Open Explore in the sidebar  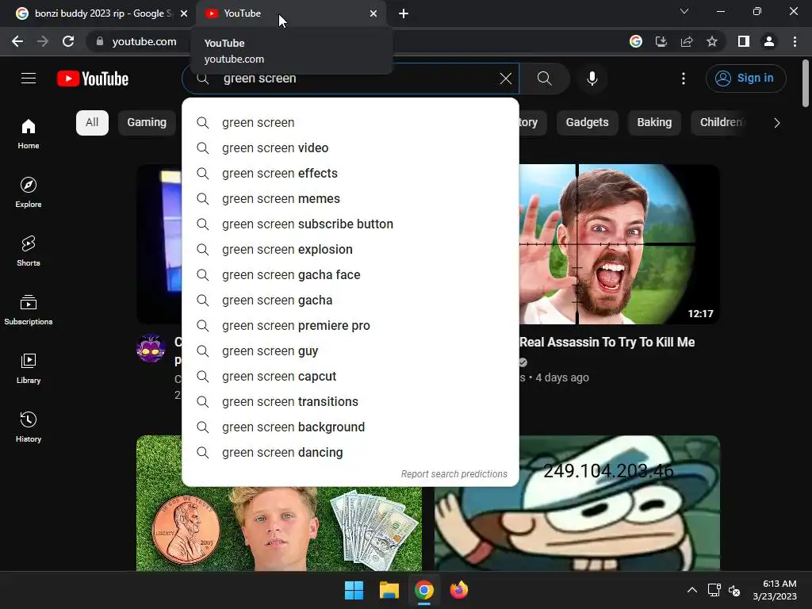click(x=29, y=192)
